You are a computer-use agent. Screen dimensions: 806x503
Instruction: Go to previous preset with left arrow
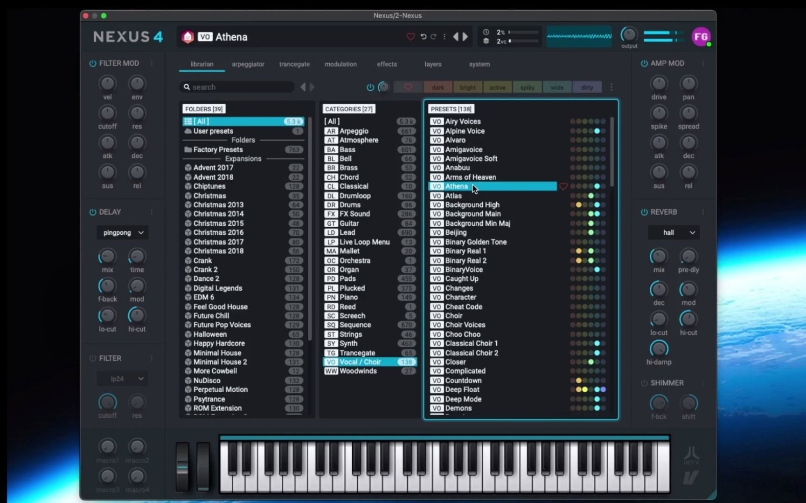tap(456, 36)
